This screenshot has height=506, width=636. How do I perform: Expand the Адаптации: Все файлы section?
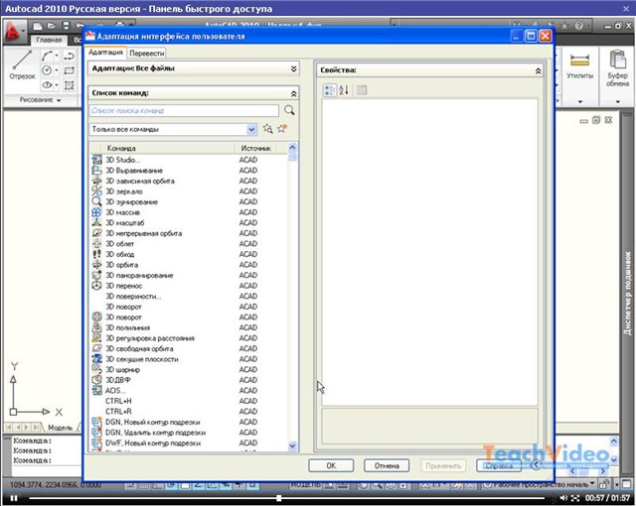pos(294,68)
